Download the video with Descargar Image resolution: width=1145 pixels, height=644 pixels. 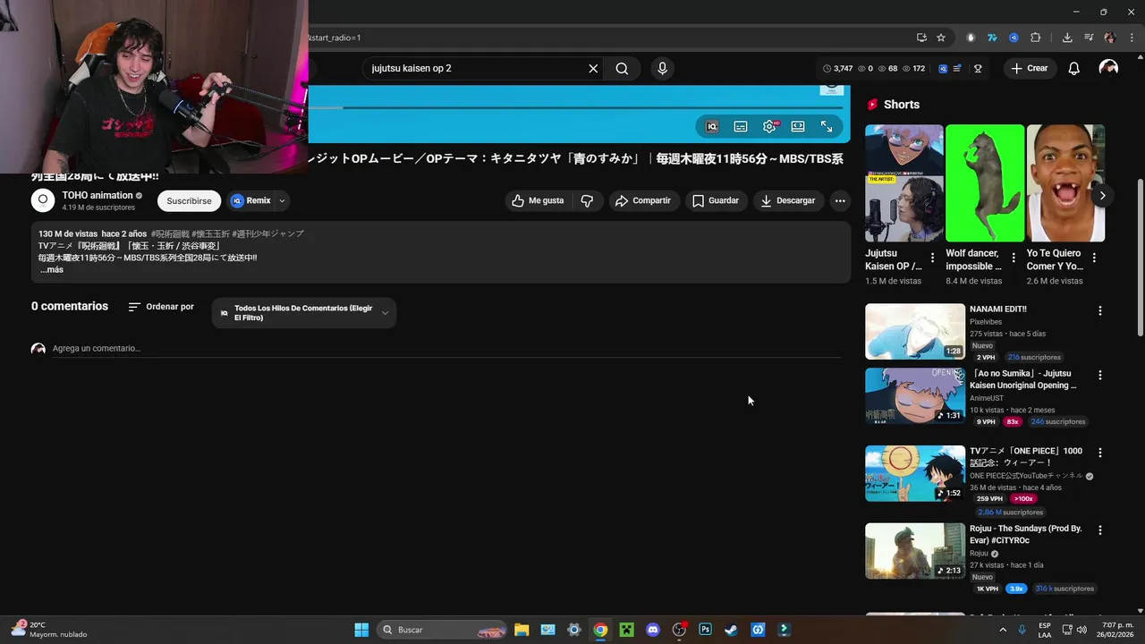[x=788, y=201]
